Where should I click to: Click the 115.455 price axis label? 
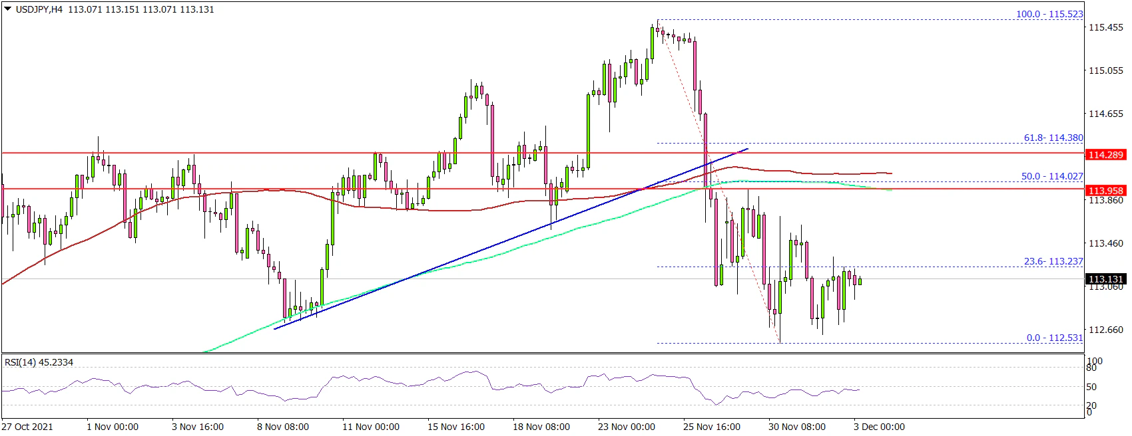(x=1105, y=27)
